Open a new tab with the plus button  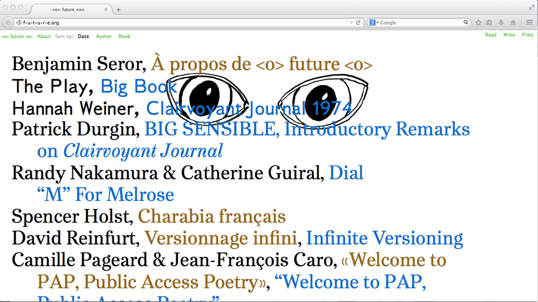point(118,10)
